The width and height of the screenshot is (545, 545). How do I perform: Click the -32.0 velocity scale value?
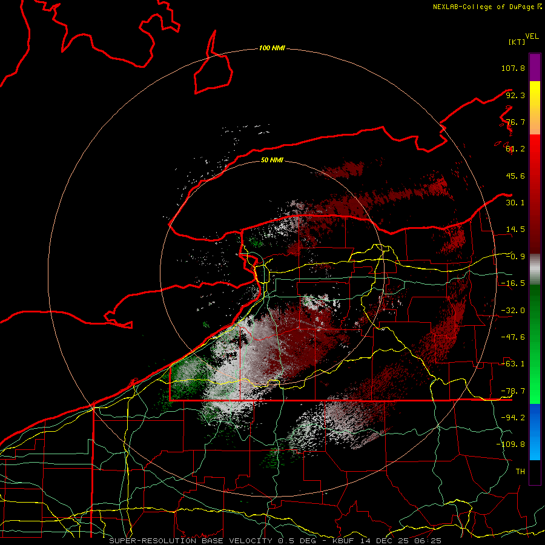[x=513, y=311]
